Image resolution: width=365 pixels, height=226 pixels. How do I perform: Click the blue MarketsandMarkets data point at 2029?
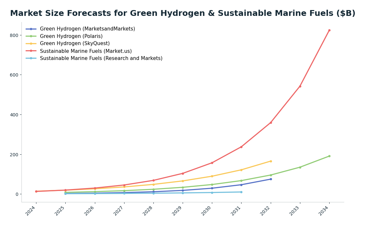(x=183, y=190)
